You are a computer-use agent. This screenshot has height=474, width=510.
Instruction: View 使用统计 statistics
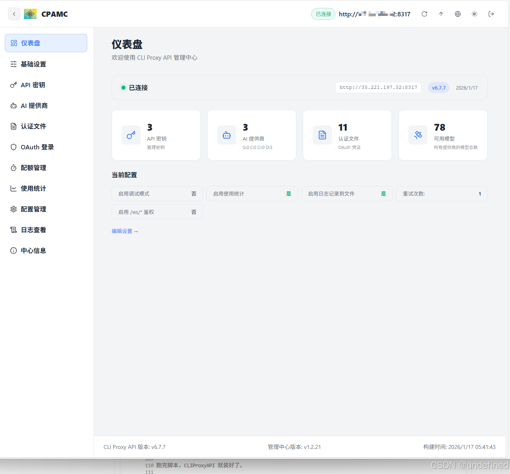pyautogui.click(x=33, y=188)
